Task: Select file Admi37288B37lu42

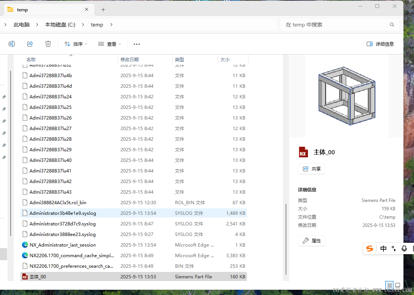Action: point(134,182)
